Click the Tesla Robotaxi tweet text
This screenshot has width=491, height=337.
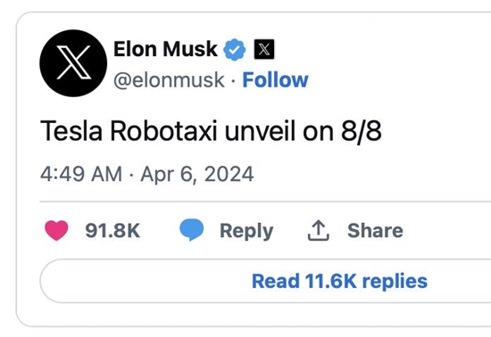211,131
